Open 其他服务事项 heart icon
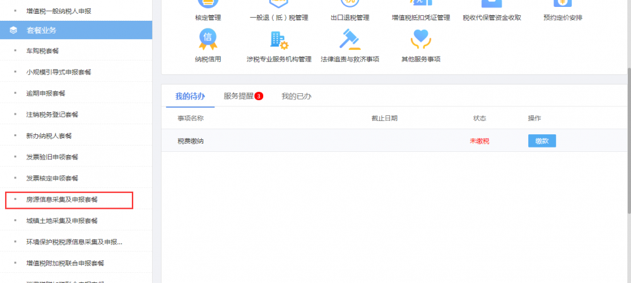 tap(420, 38)
